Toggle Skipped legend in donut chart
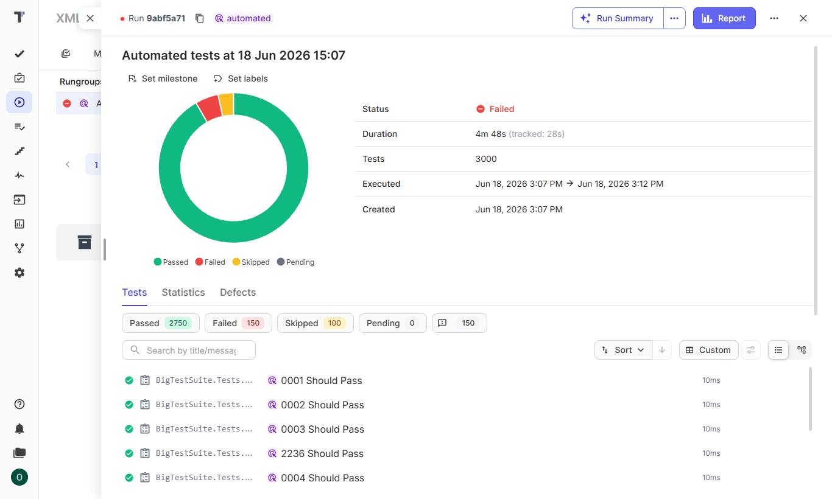The image size is (832, 499). 251,262
